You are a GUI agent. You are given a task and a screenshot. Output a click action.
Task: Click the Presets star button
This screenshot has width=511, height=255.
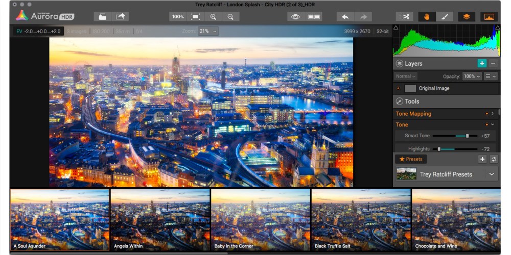click(411, 159)
